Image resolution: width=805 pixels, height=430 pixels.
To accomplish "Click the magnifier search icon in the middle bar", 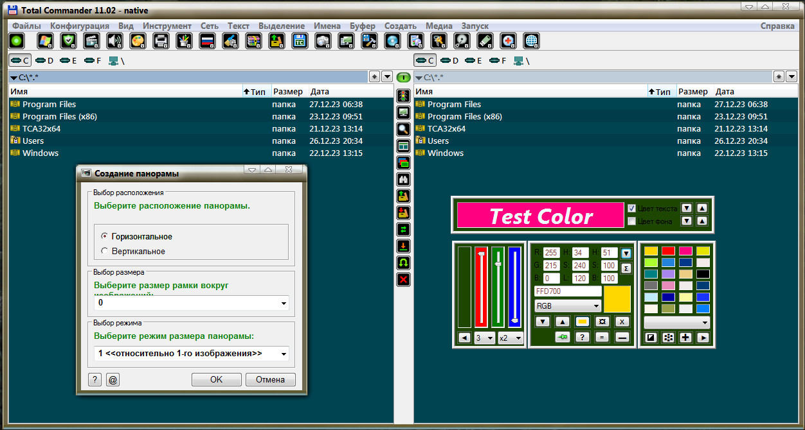I will coord(403,129).
